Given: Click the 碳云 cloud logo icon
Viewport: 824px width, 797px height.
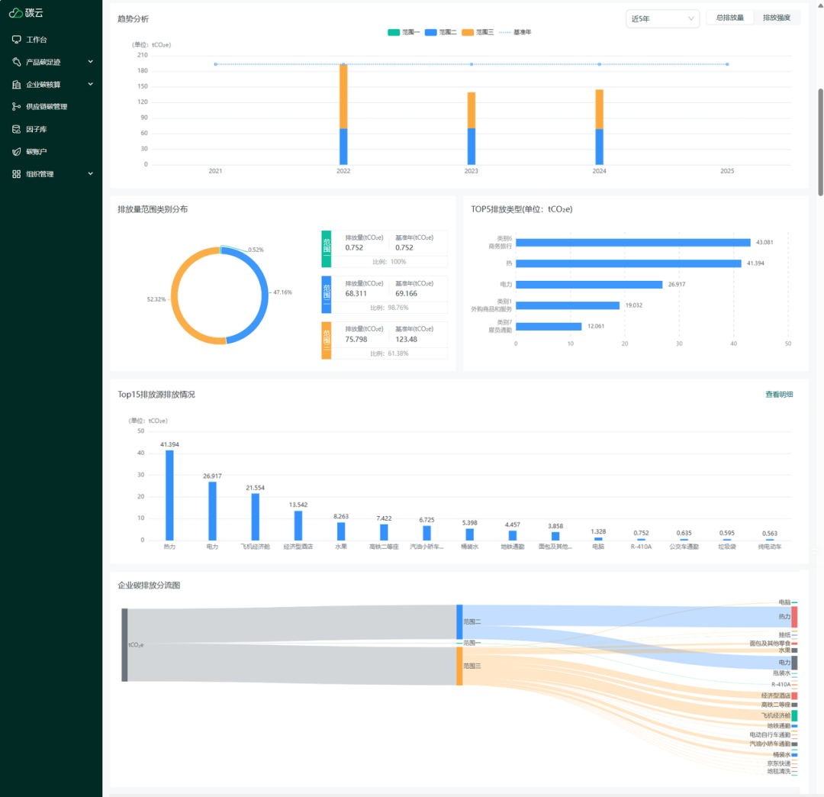Looking at the screenshot, I should [x=16, y=12].
